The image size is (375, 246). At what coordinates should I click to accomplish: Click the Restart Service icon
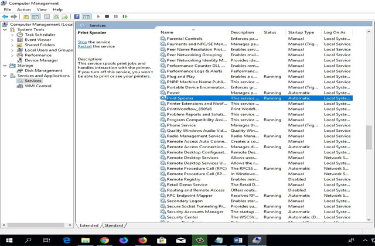pyautogui.click(x=125, y=16)
